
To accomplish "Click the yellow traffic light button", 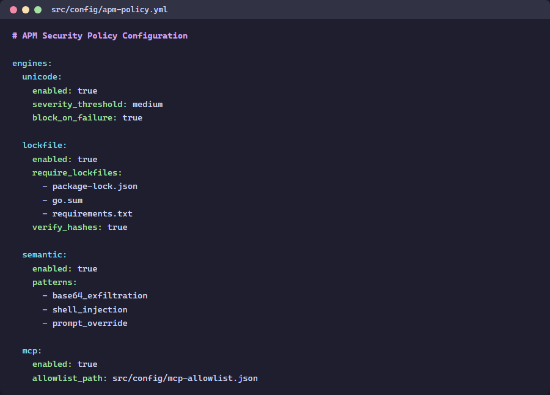I will [24, 10].
